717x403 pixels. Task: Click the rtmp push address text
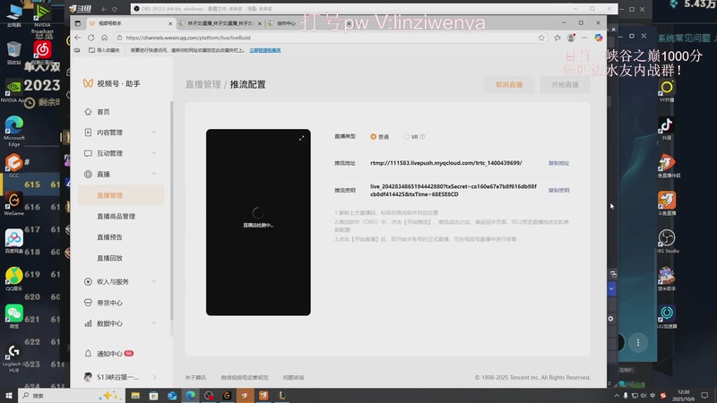coord(446,163)
